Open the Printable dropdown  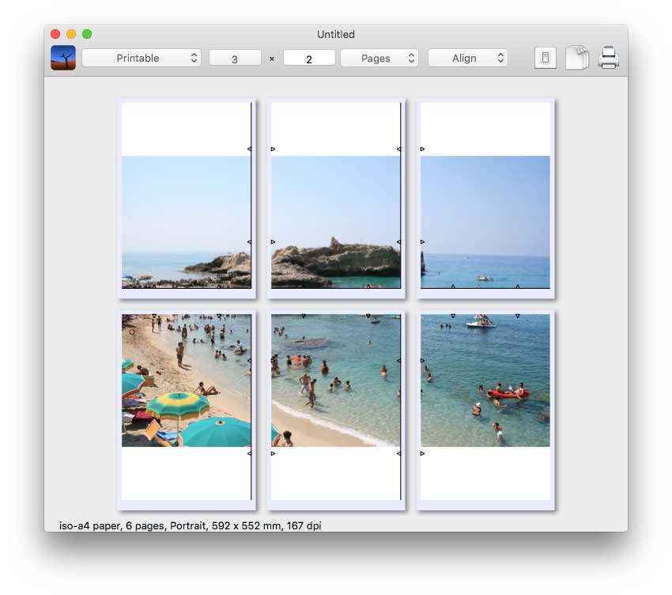pos(142,58)
